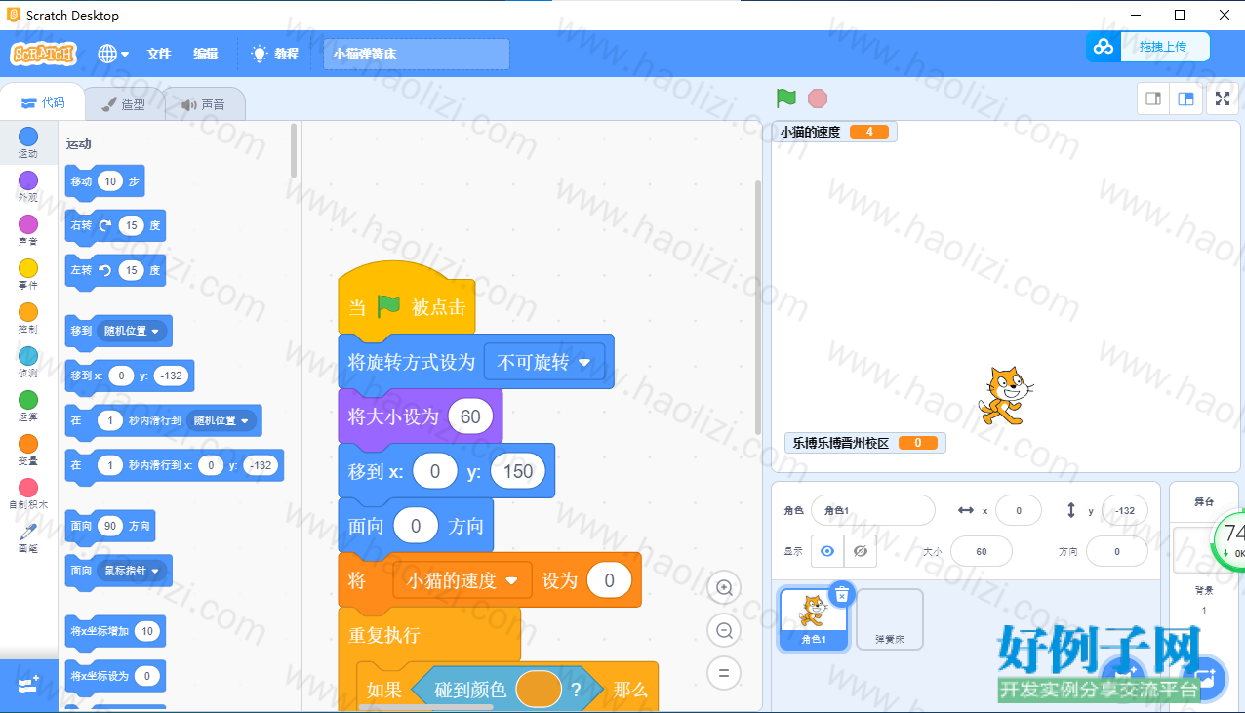
Task: Click the 小猫的速度 stage monitor
Action: pos(834,132)
